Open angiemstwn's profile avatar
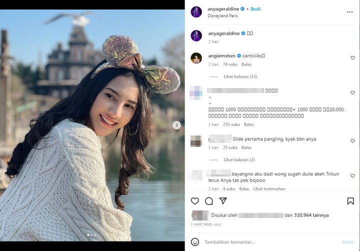This screenshot has width=360, height=251. [x=196, y=58]
